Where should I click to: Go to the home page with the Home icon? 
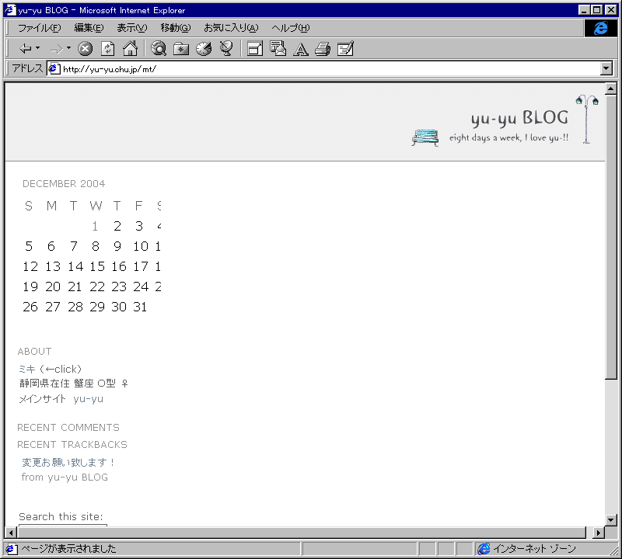pos(130,49)
